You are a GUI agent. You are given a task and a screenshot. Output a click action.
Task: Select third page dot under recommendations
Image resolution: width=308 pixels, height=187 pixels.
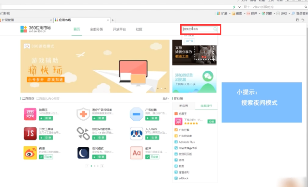[x=98, y=166]
